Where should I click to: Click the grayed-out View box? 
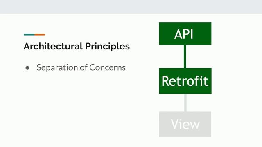[185, 124]
